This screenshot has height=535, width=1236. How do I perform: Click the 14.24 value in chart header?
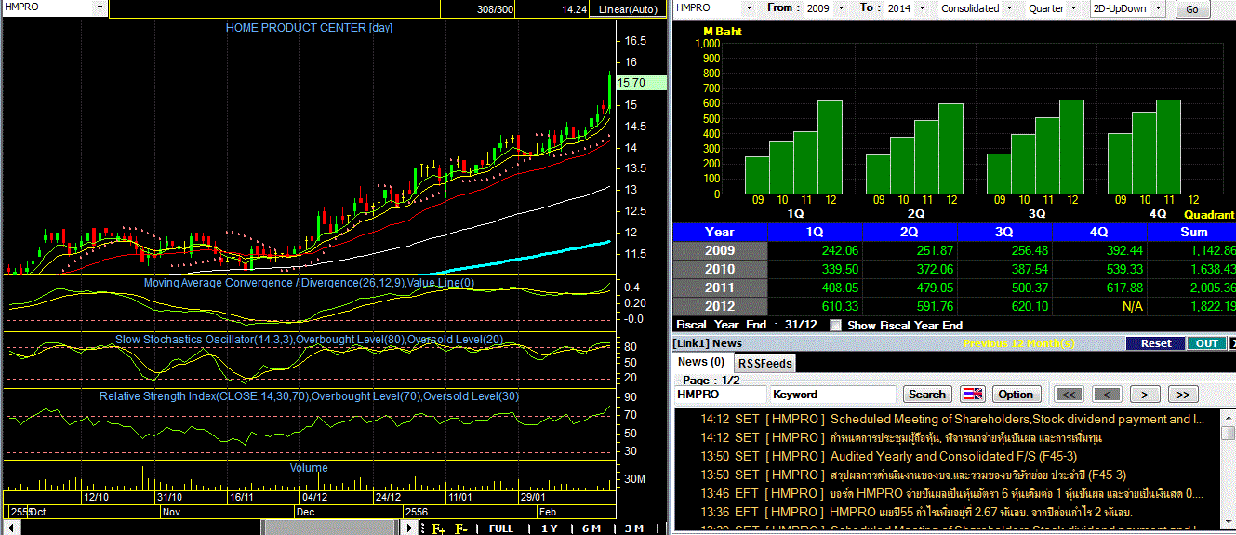574,9
